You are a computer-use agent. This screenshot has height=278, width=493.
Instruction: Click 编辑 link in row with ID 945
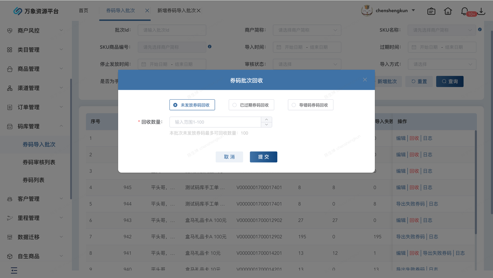click(401, 188)
